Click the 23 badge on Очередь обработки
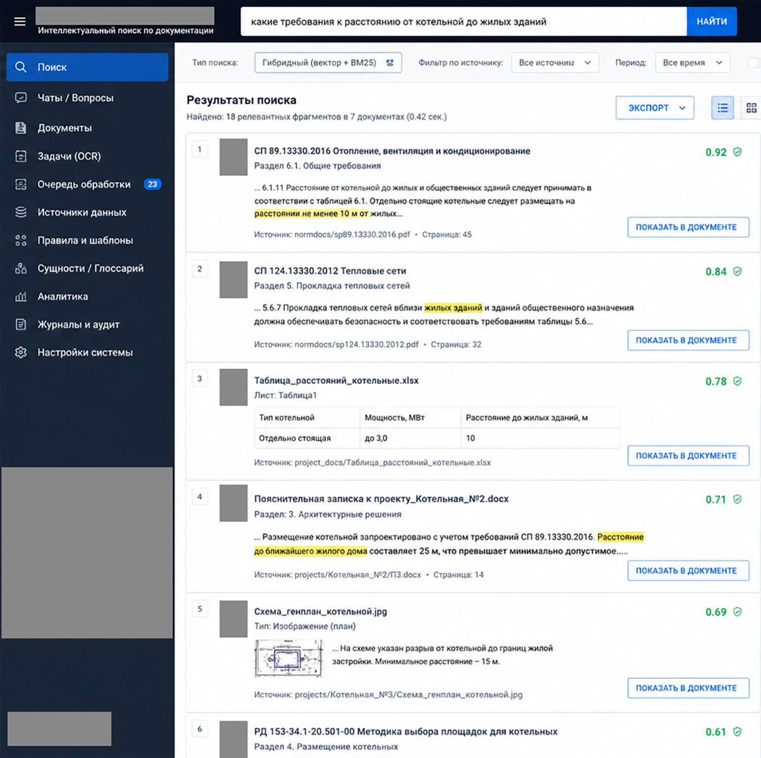Image resolution: width=761 pixels, height=758 pixels. pyautogui.click(x=152, y=184)
